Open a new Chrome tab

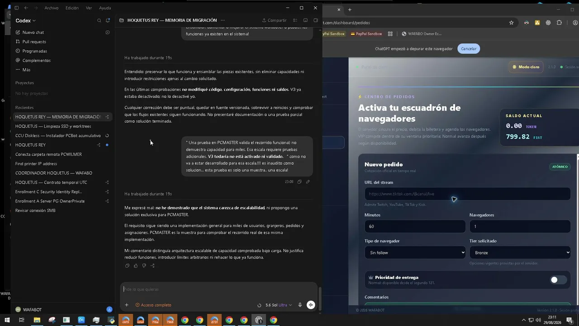(350, 10)
